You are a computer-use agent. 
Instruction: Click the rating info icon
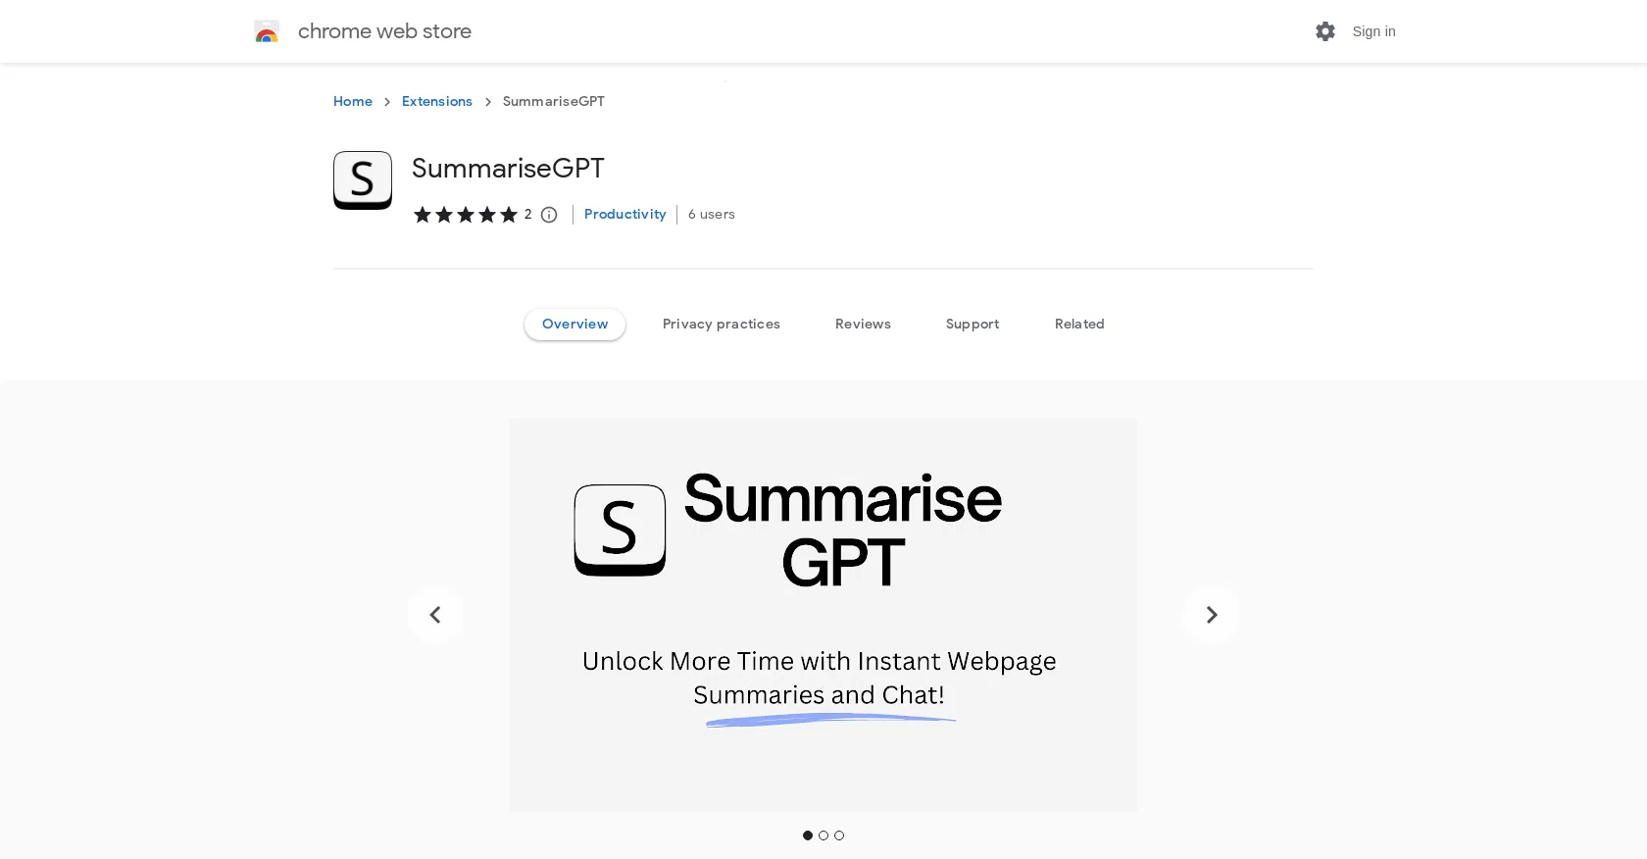548,215
